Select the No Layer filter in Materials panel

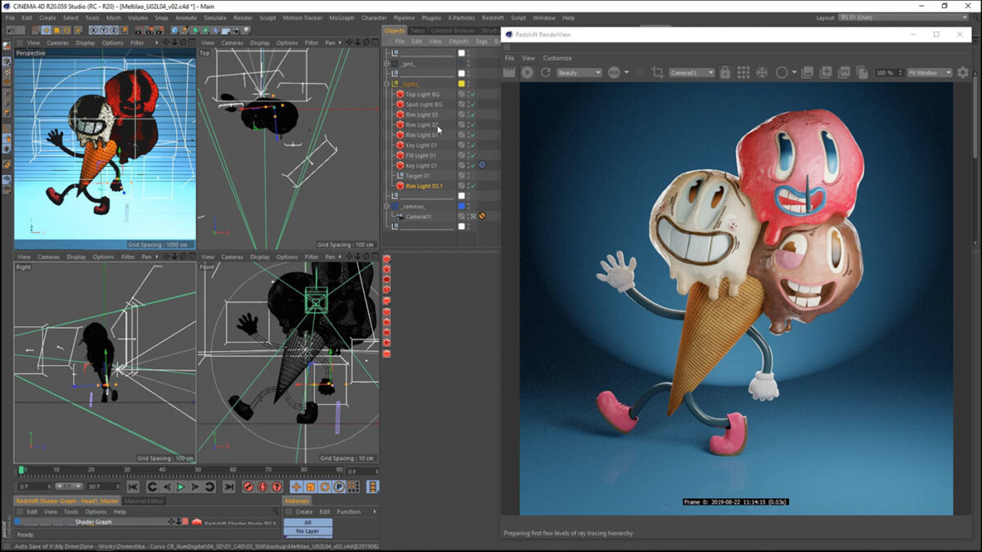pyautogui.click(x=308, y=531)
